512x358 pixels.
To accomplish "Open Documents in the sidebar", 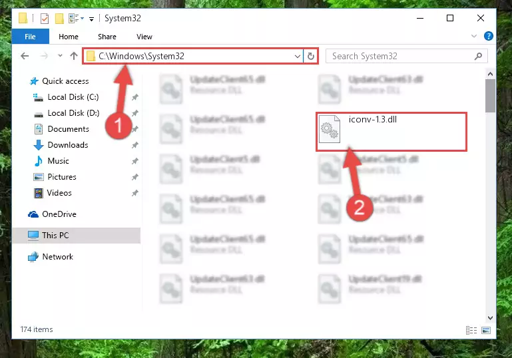I will click(69, 129).
